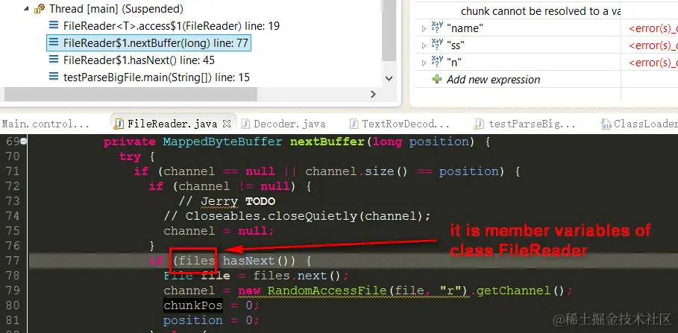Expand the "ss" watch expression
678x333 pixels.
click(x=424, y=45)
